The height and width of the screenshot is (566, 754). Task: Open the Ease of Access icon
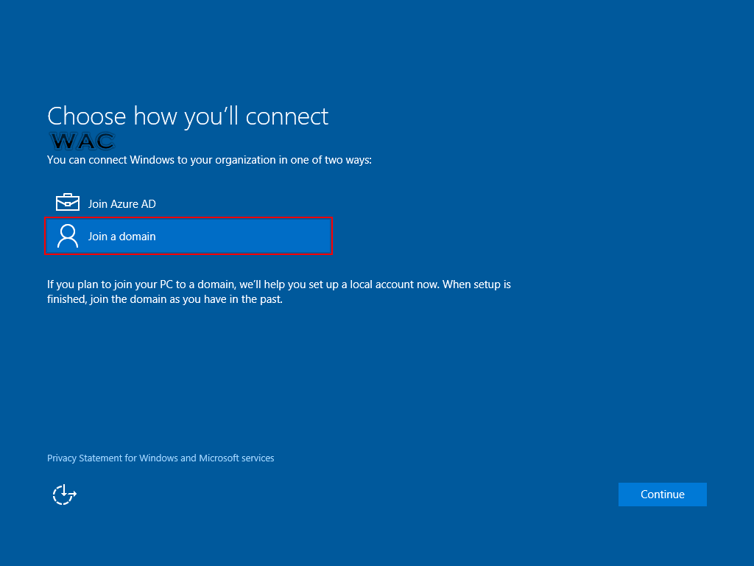(65, 495)
